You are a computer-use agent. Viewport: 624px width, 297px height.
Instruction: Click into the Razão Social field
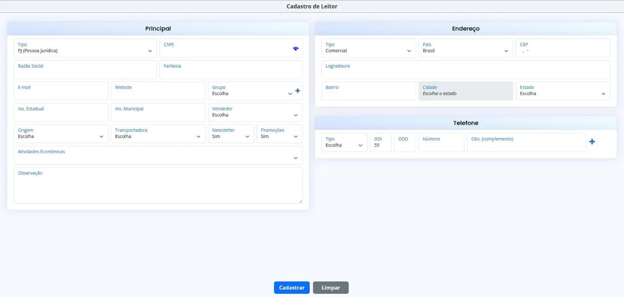pos(85,69)
